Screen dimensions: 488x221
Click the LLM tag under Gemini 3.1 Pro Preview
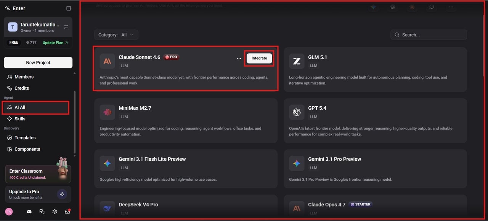tap(314, 167)
